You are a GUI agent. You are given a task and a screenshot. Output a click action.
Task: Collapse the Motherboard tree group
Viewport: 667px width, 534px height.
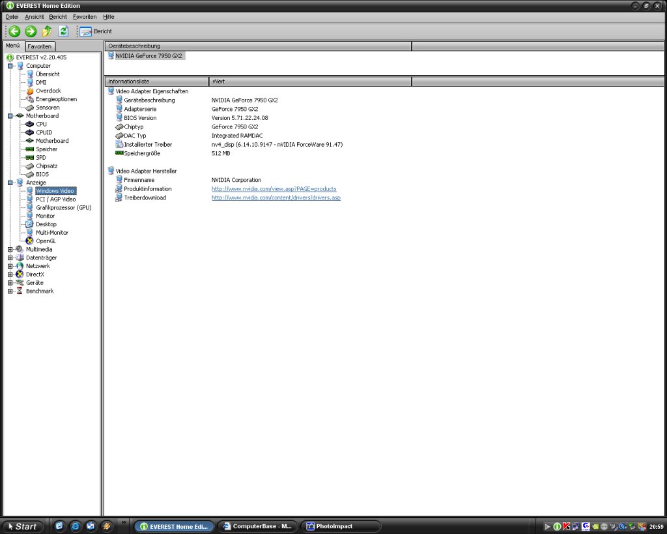pyautogui.click(x=10, y=116)
